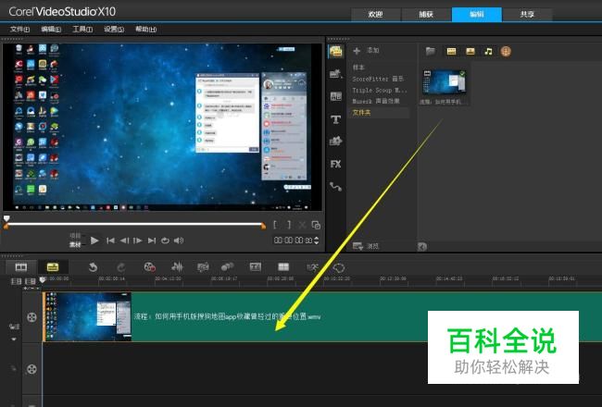Click the 浏览 browse button
602x407 pixels.
(x=366, y=246)
